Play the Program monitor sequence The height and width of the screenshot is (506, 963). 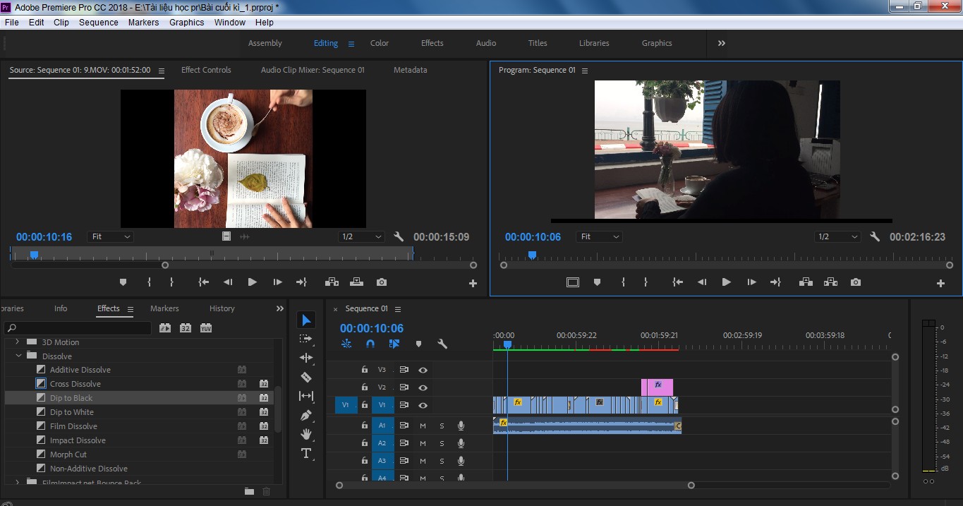coord(726,282)
